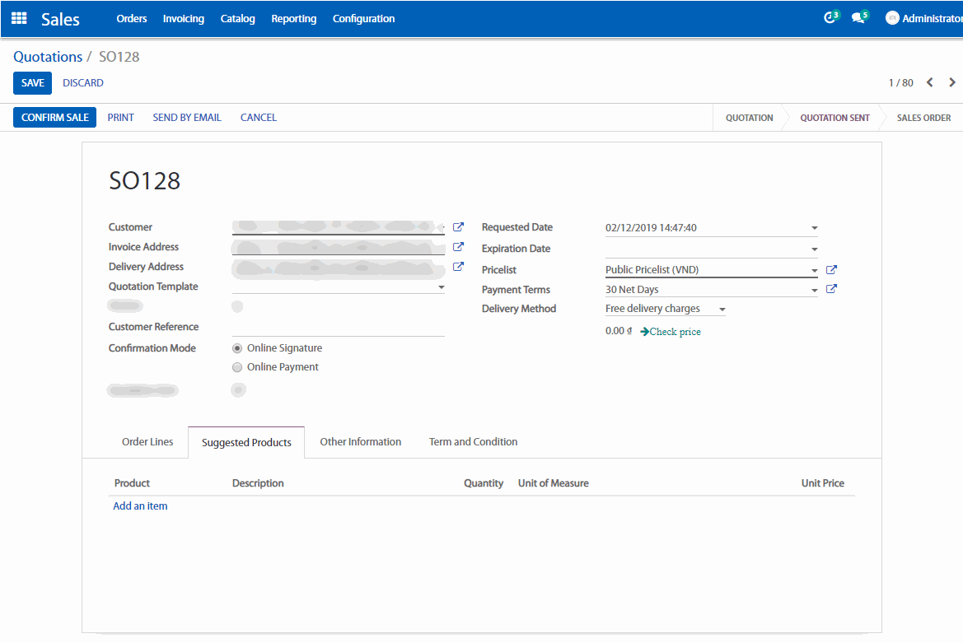The width and height of the screenshot is (963, 643).
Task: Click the Confirm Sale button
Action: pyautogui.click(x=54, y=118)
